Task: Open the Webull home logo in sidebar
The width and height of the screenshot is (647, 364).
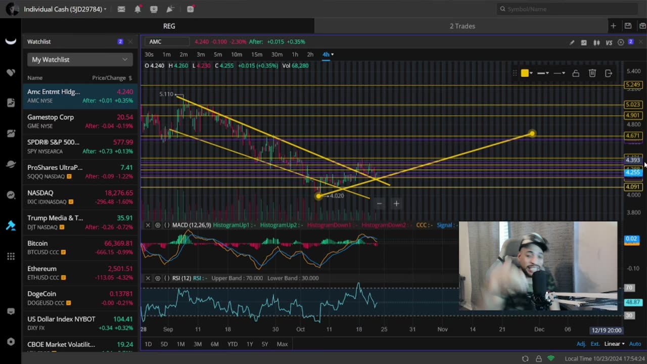Action: coord(11,41)
